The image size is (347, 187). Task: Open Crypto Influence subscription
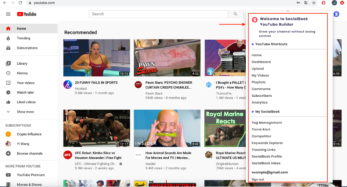tap(29, 134)
